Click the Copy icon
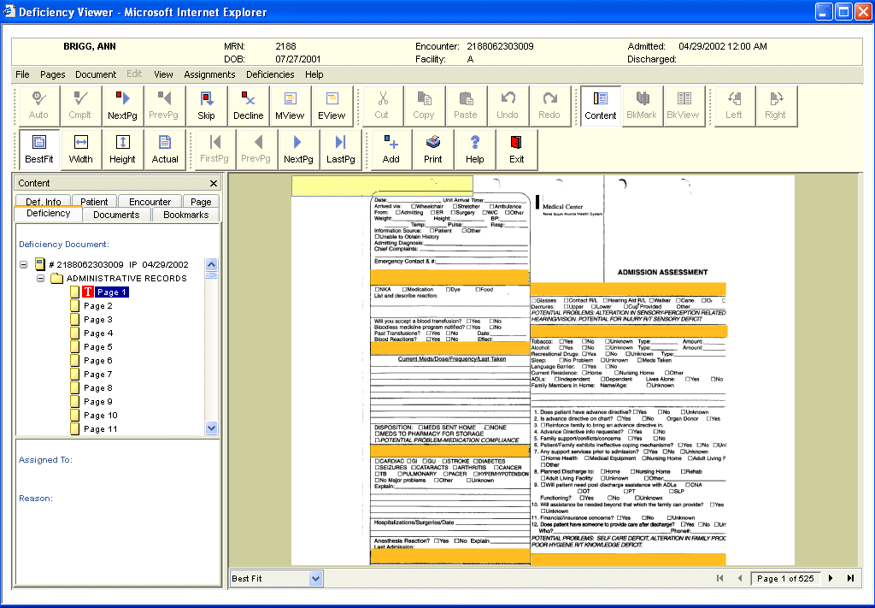Image resolution: width=875 pixels, height=608 pixels. [424, 105]
